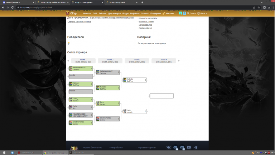Select the round 3 header

(x=137, y=61)
